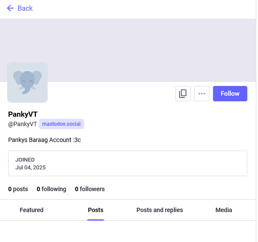Click the mastodon.social domain badge

pos(61,124)
